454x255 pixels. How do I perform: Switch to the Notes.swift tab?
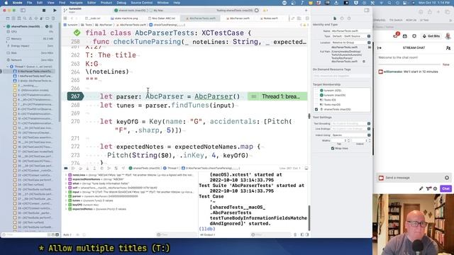pos(269,18)
